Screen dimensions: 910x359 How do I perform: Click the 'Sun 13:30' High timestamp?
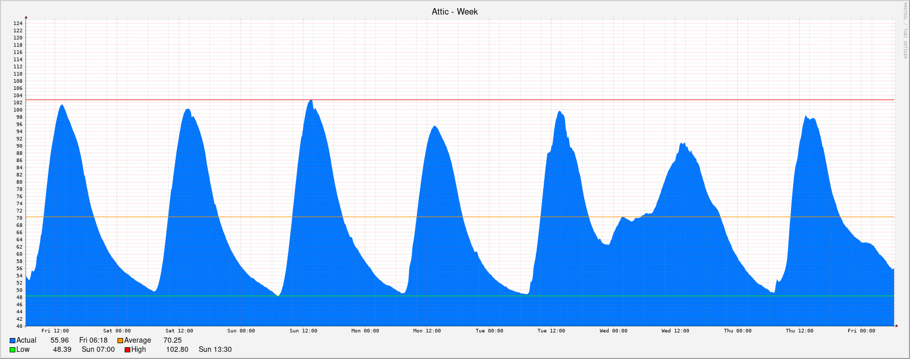215,350
